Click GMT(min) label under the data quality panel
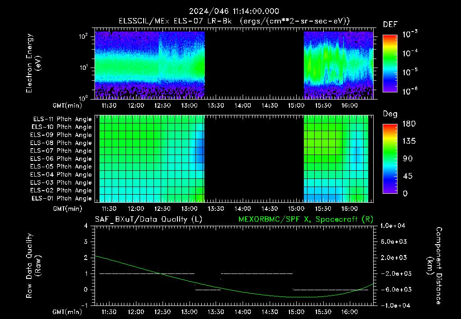The width and height of the screenshot is (461, 319). [x=68, y=312]
